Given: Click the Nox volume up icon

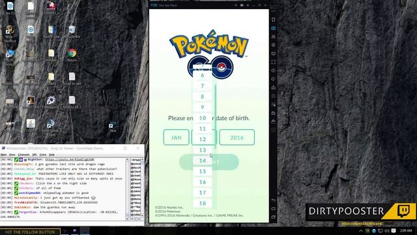Looking at the screenshot, I should point(274,70).
